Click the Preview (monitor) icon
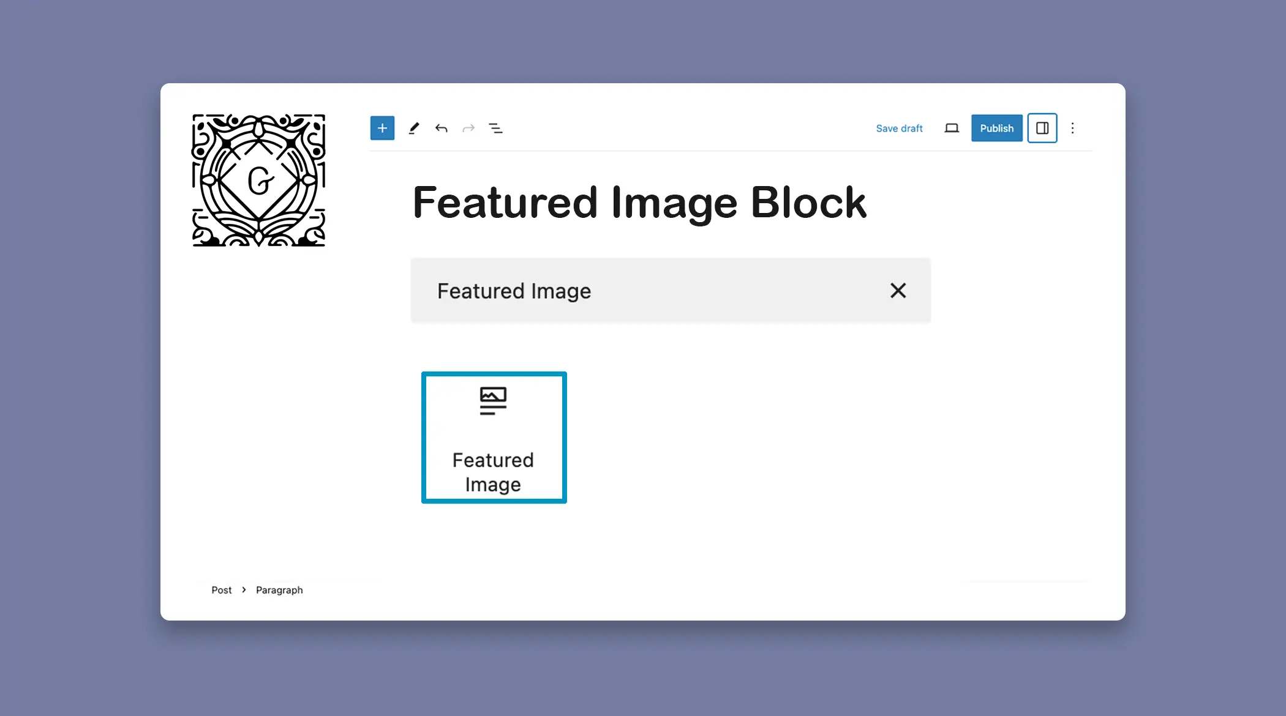The height and width of the screenshot is (716, 1286). pyautogui.click(x=952, y=128)
